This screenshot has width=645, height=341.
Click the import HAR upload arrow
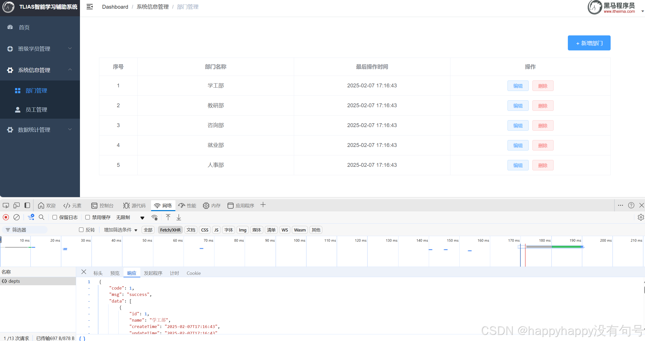point(168,217)
